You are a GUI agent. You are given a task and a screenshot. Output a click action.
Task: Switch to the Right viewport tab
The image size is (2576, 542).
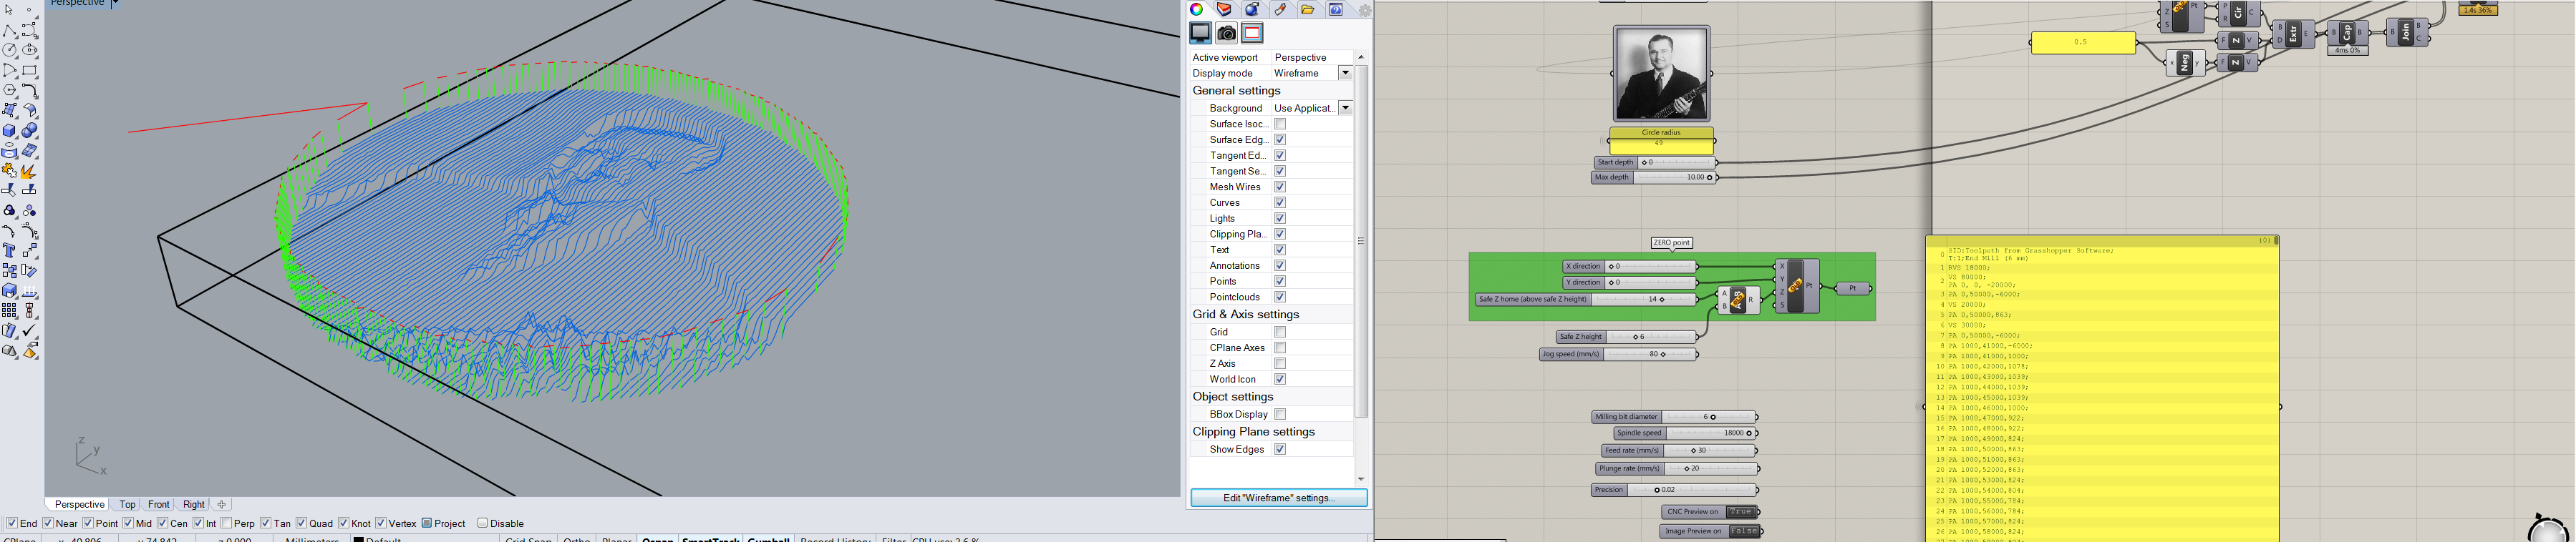tap(194, 504)
